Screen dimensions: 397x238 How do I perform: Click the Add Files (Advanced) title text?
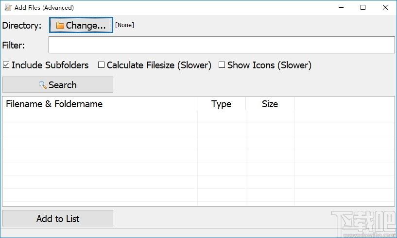coord(44,7)
